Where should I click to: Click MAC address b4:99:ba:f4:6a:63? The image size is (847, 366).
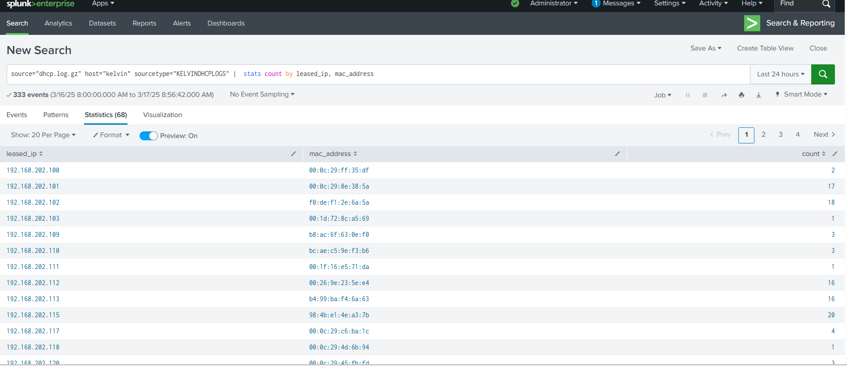(339, 299)
